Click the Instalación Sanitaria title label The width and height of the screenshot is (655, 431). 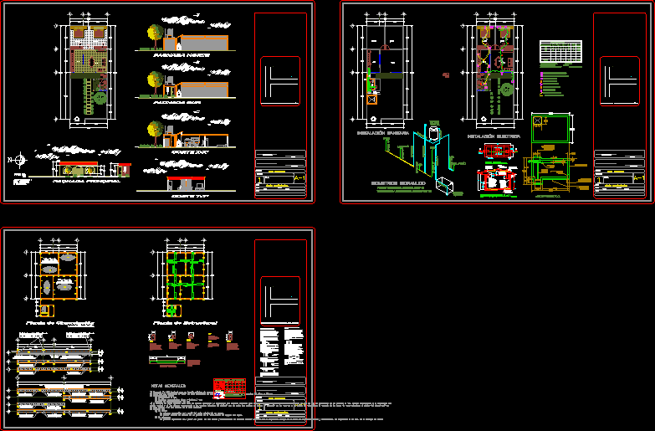coord(382,133)
